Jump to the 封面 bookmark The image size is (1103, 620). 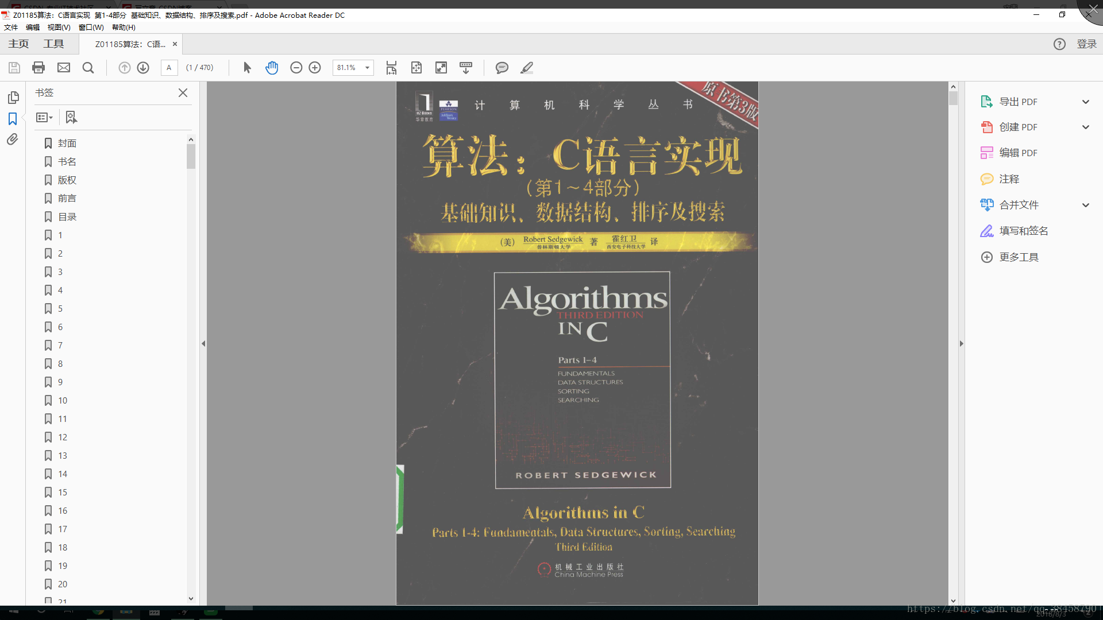67,143
